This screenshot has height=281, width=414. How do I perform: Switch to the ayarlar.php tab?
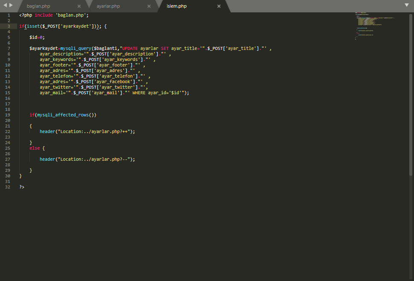(108, 6)
